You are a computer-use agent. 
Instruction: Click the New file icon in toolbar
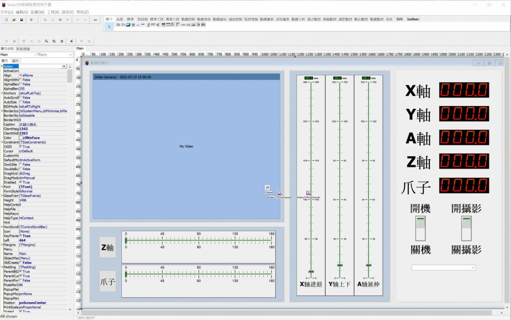click(6, 20)
